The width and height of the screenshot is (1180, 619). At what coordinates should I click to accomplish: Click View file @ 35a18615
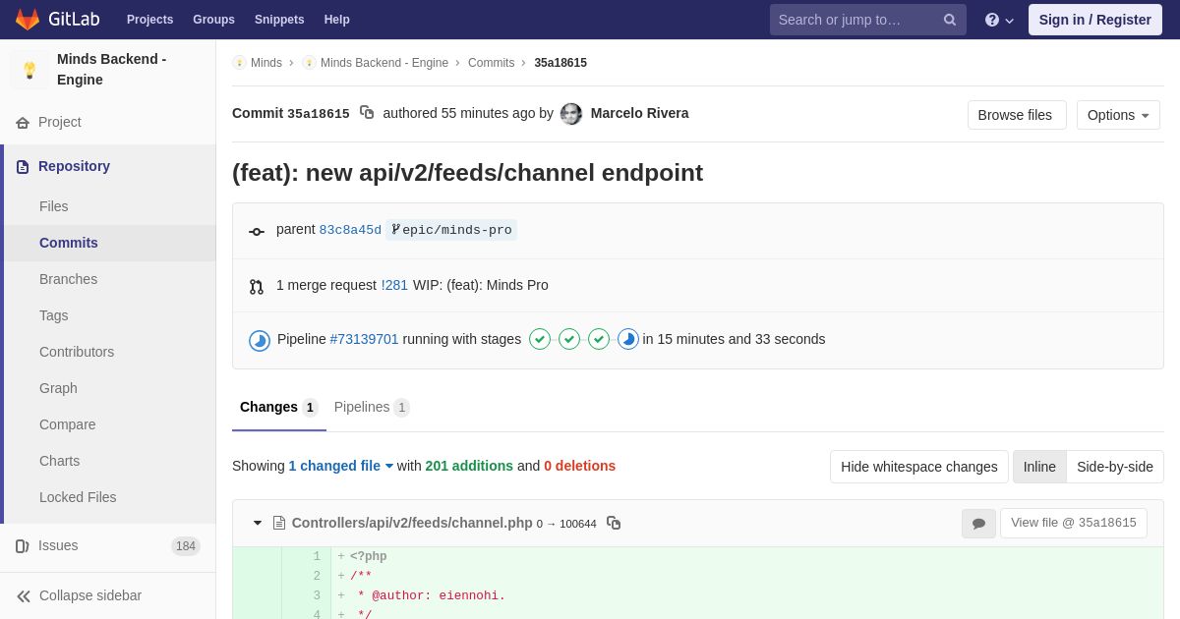[1074, 523]
